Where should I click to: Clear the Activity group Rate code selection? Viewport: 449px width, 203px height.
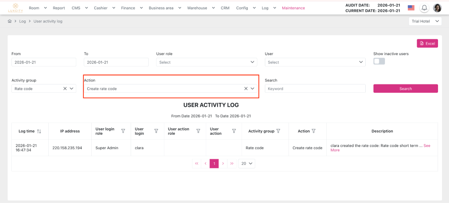pyautogui.click(x=65, y=88)
